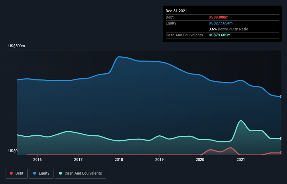Click the blue Equity legend dot
This screenshot has width=287, height=184.
[x=35, y=174]
